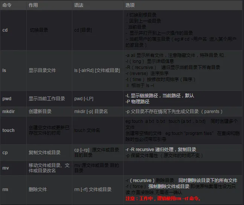Click the 作用 column header
This screenshot has height=205, width=244.
pyautogui.click(x=49, y=5)
